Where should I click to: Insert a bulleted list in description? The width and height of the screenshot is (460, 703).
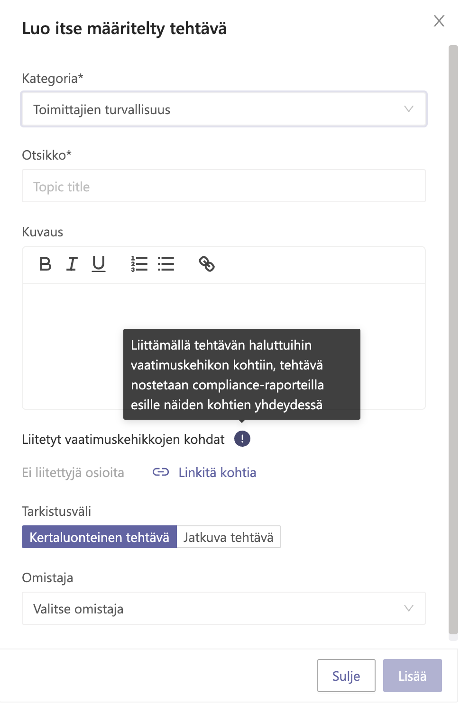pyautogui.click(x=166, y=264)
